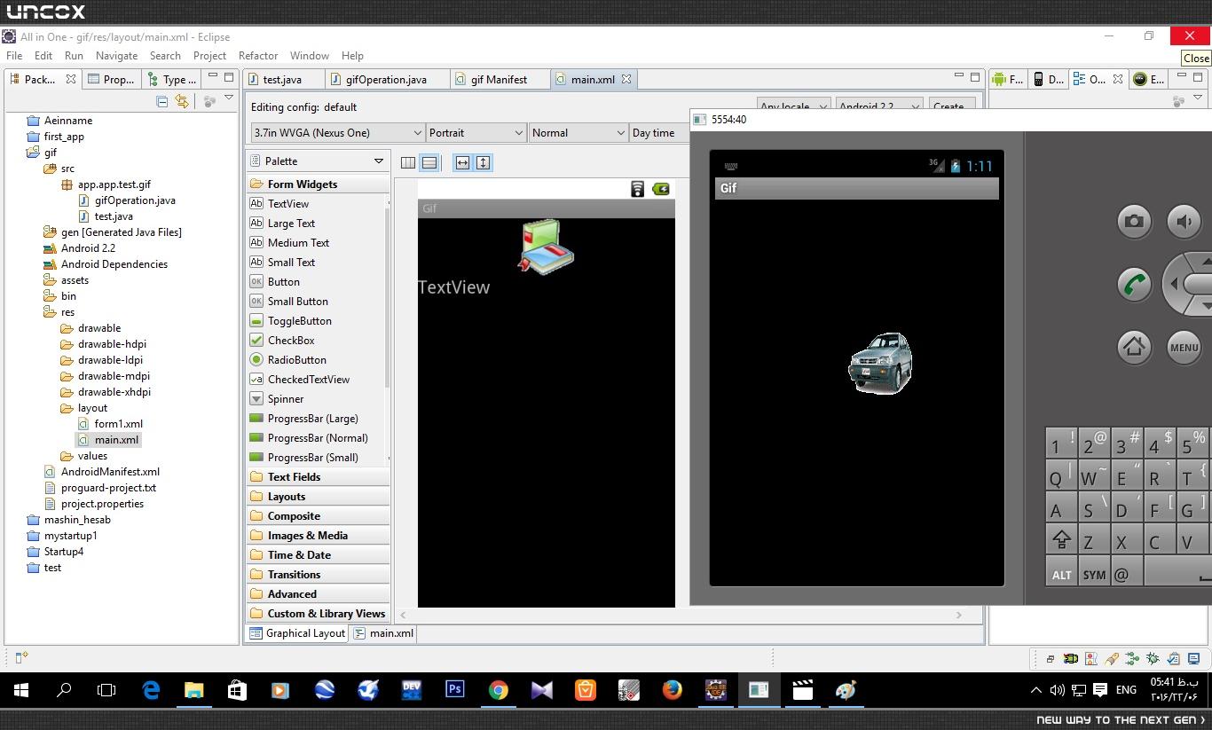This screenshot has width=1212, height=730.
Task: Switch to the gifOperation.java editor tab
Action: [x=387, y=79]
